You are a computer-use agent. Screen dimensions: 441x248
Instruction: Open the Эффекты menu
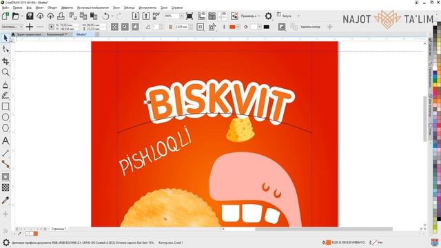pyautogui.click(x=67, y=8)
